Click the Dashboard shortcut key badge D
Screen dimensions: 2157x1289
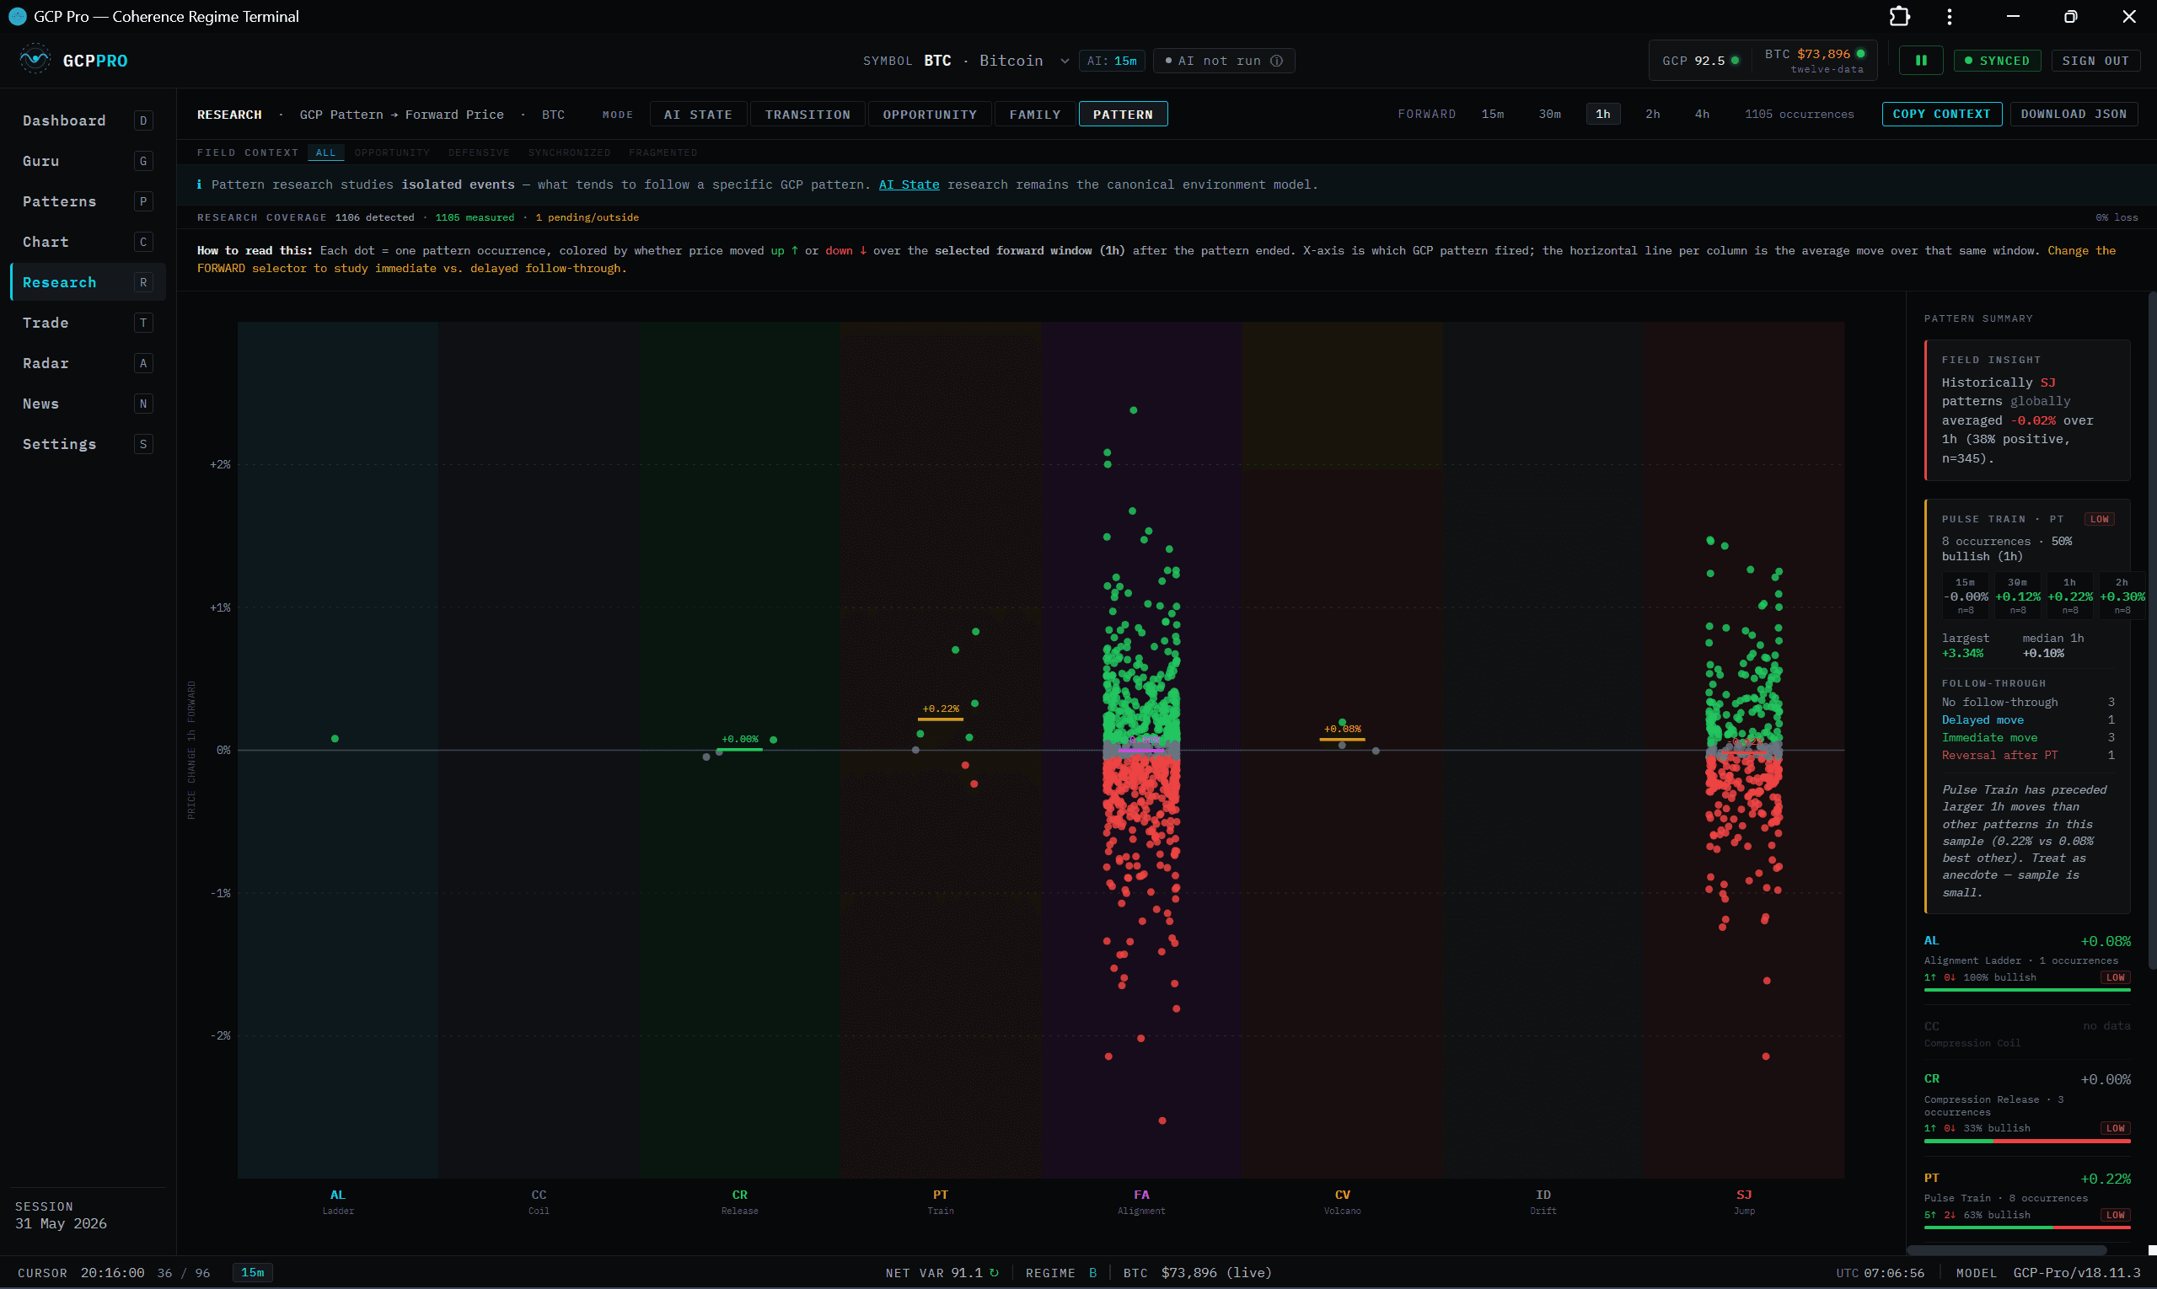[143, 120]
